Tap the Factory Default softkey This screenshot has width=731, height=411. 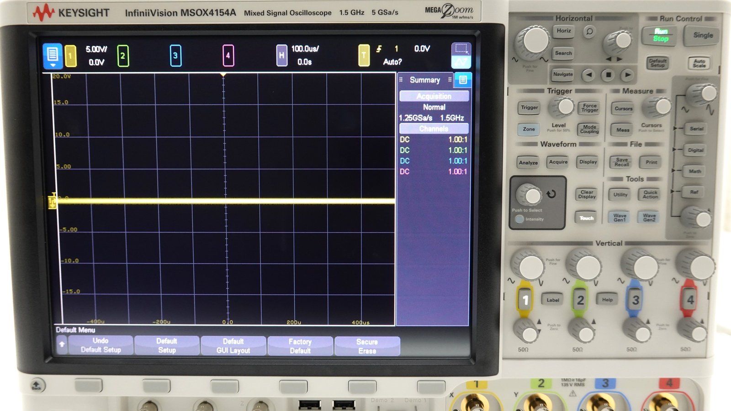coord(300,346)
